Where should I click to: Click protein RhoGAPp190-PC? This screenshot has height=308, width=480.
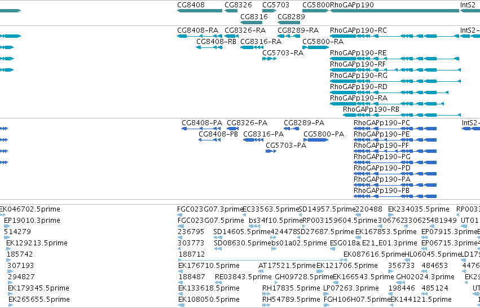pyautogui.click(x=395, y=129)
